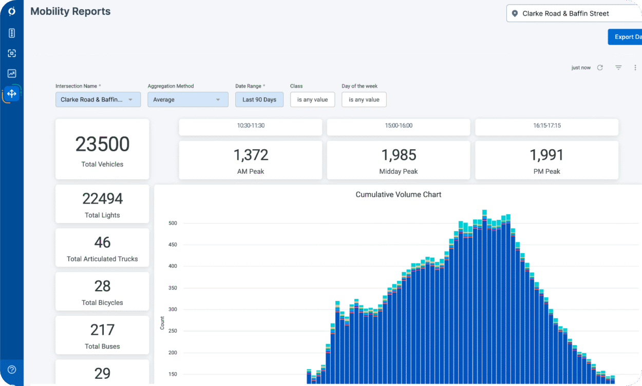Open the traffic signal sidebar icon
This screenshot has width=642, height=386.
tap(12, 33)
